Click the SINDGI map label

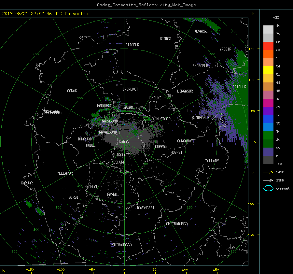pyautogui.click(x=166, y=39)
